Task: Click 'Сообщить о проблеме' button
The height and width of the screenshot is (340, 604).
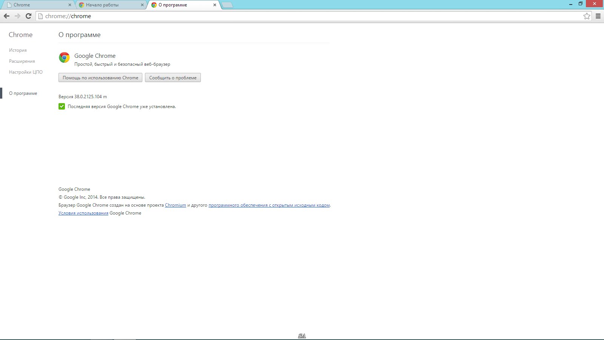Action: point(173,77)
